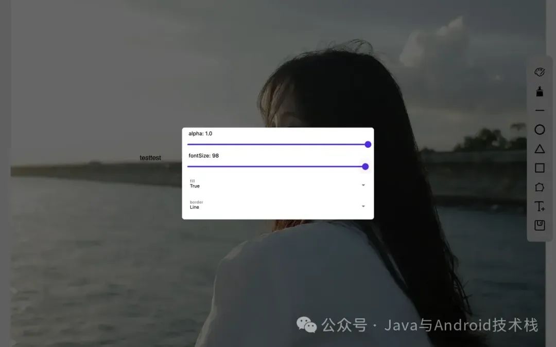The image size is (556, 347).
Task: Select the triangle shape tool
Action: pyautogui.click(x=540, y=149)
